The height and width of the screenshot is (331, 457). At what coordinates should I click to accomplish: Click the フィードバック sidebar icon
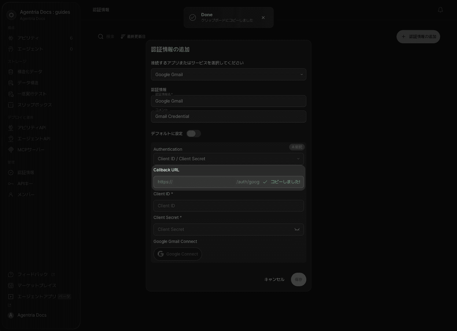pyautogui.click(x=11, y=274)
